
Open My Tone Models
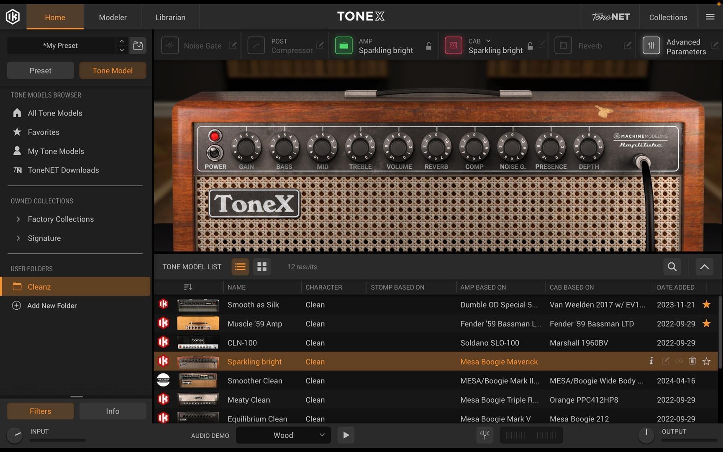[56, 151]
